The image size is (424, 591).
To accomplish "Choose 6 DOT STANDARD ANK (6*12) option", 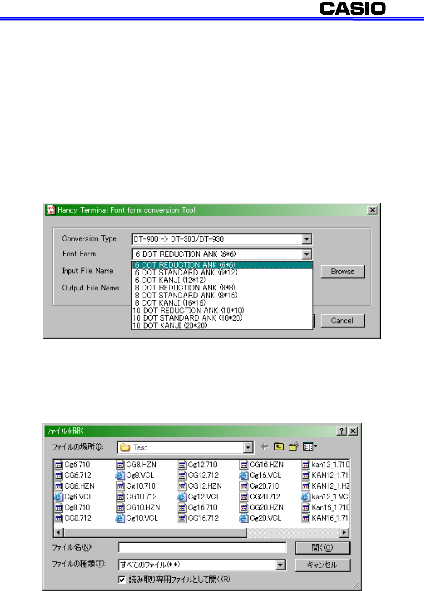I will 222,273.
